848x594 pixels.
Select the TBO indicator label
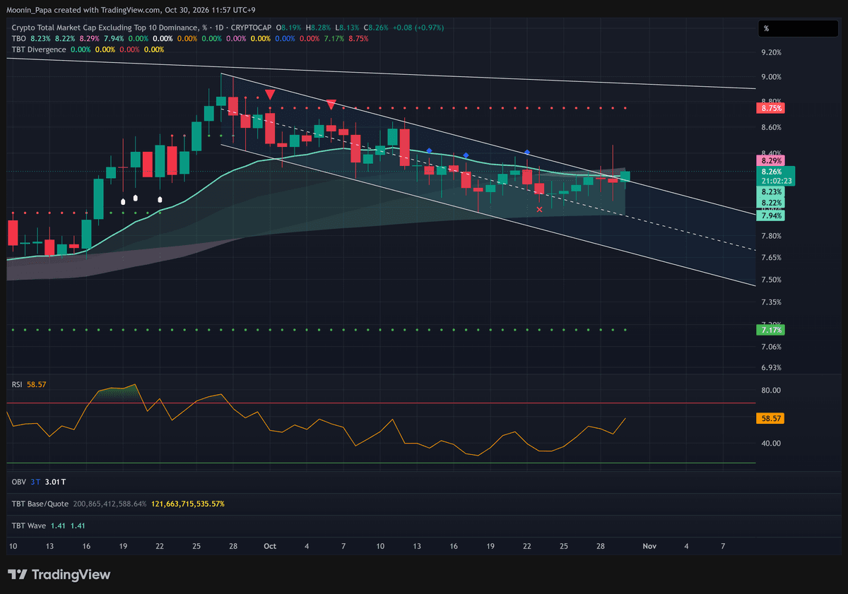(19, 38)
